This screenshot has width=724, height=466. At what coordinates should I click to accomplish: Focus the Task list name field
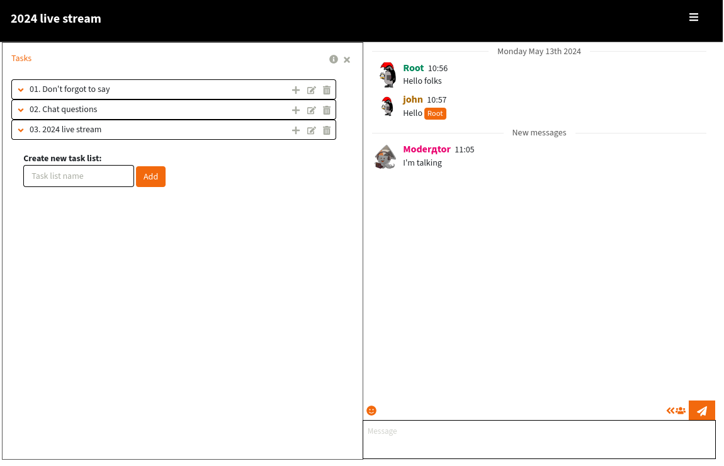click(x=79, y=176)
